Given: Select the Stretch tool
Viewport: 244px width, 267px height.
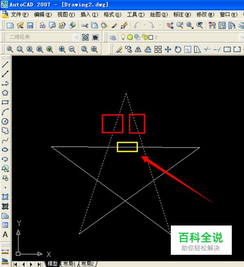Looking at the screenshot, I should [x=197, y=50].
